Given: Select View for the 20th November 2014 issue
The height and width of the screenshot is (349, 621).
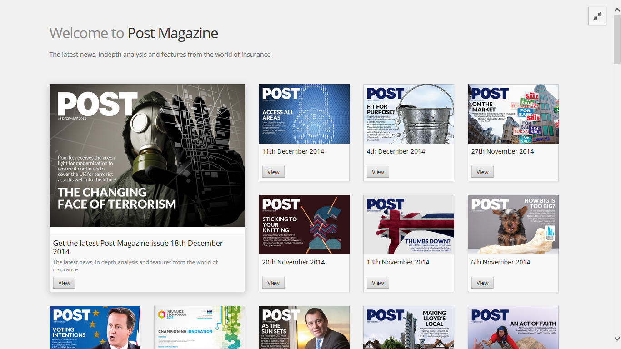Looking at the screenshot, I should tap(273, 282).
